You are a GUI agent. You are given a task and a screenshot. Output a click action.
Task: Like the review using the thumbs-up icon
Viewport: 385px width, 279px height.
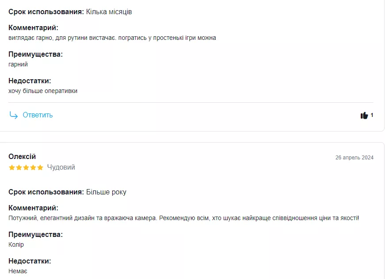[x=364, y=115]
